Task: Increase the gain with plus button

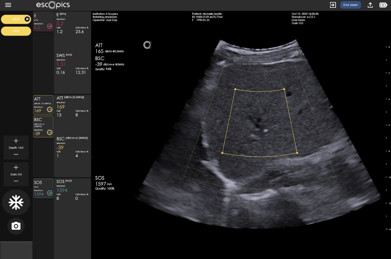Action: (16, 168)
